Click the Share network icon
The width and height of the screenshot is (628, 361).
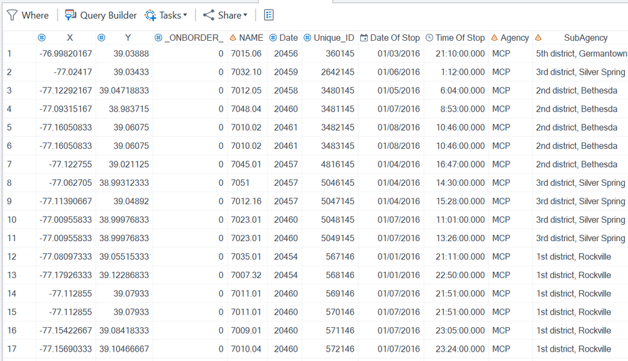209,15
